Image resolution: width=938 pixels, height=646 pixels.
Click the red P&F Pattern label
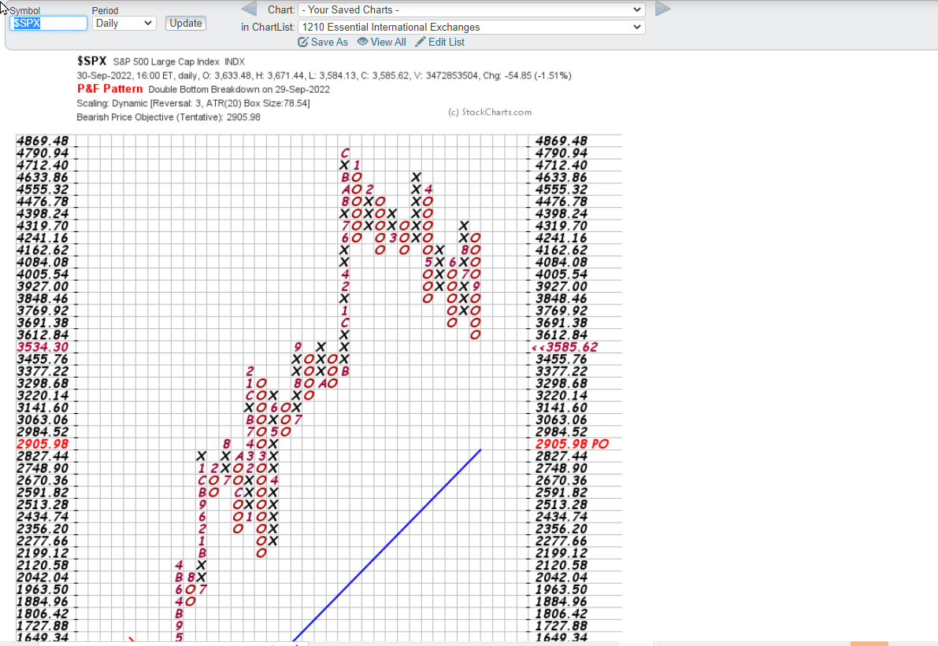pos(109,89)
